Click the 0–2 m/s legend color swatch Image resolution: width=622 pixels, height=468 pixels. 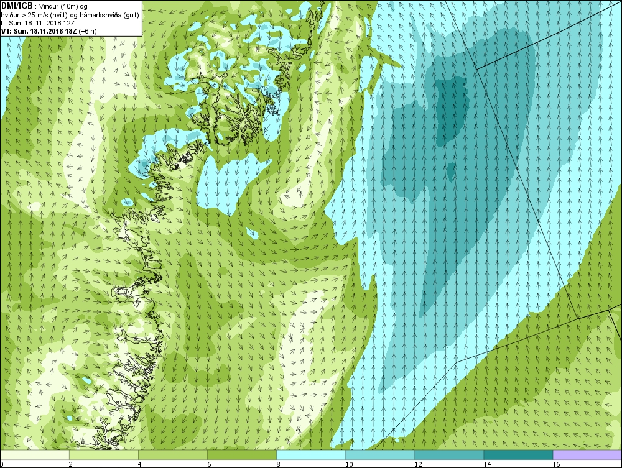tap(35, 454)
